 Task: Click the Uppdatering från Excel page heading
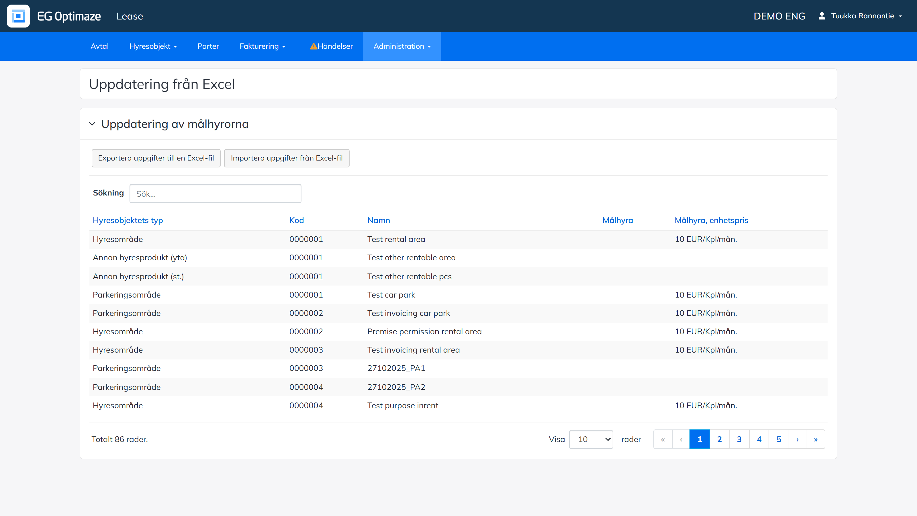click(162, 84)
